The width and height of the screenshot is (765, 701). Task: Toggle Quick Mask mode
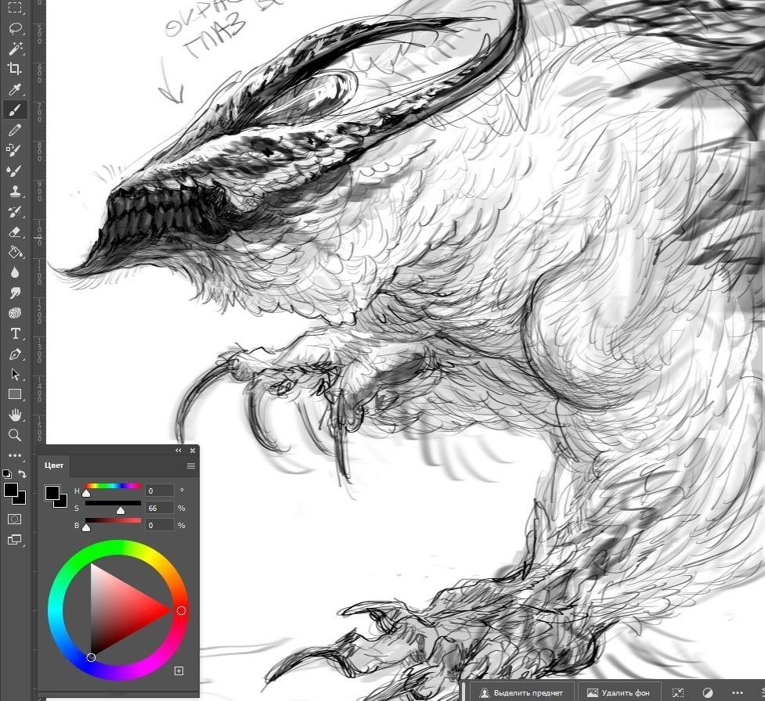pyautogui.click(x=15, y=519)
